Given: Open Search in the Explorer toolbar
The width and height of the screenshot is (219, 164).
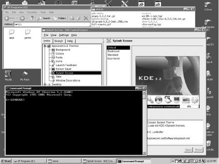Looking at the screenshot, I should pyautogui.click(x=44, y=18).
